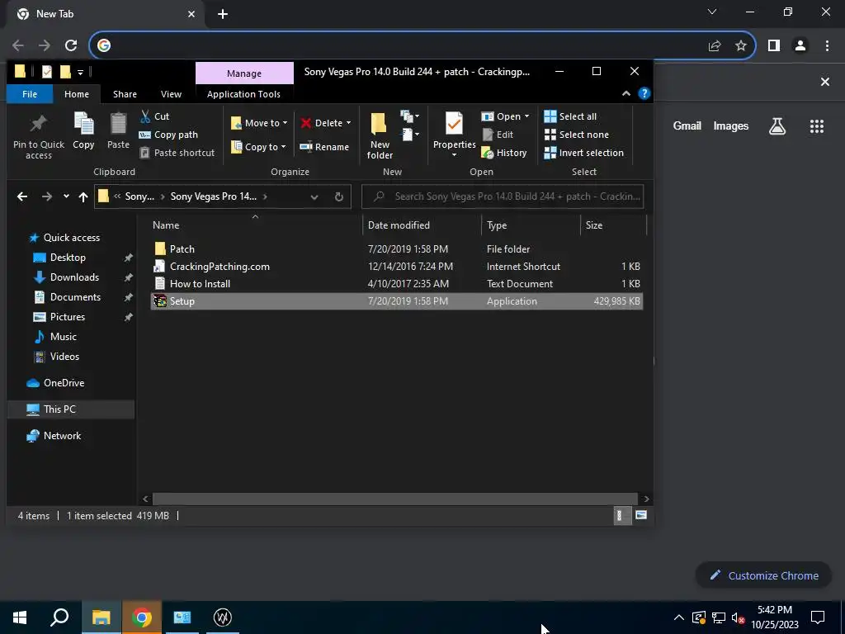Open file History
Screen dimensions: 845x634
point(504,153)
